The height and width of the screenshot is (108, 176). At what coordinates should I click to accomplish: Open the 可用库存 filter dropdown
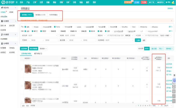click(x=26, y=40)
